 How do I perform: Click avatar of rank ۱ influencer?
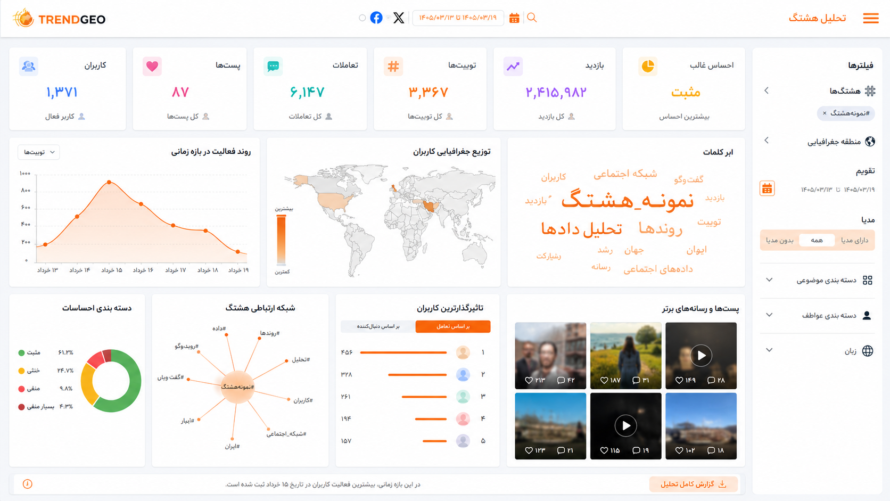point(463,352)
